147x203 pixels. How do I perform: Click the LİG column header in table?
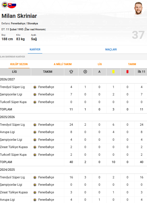tap(14, 72)
